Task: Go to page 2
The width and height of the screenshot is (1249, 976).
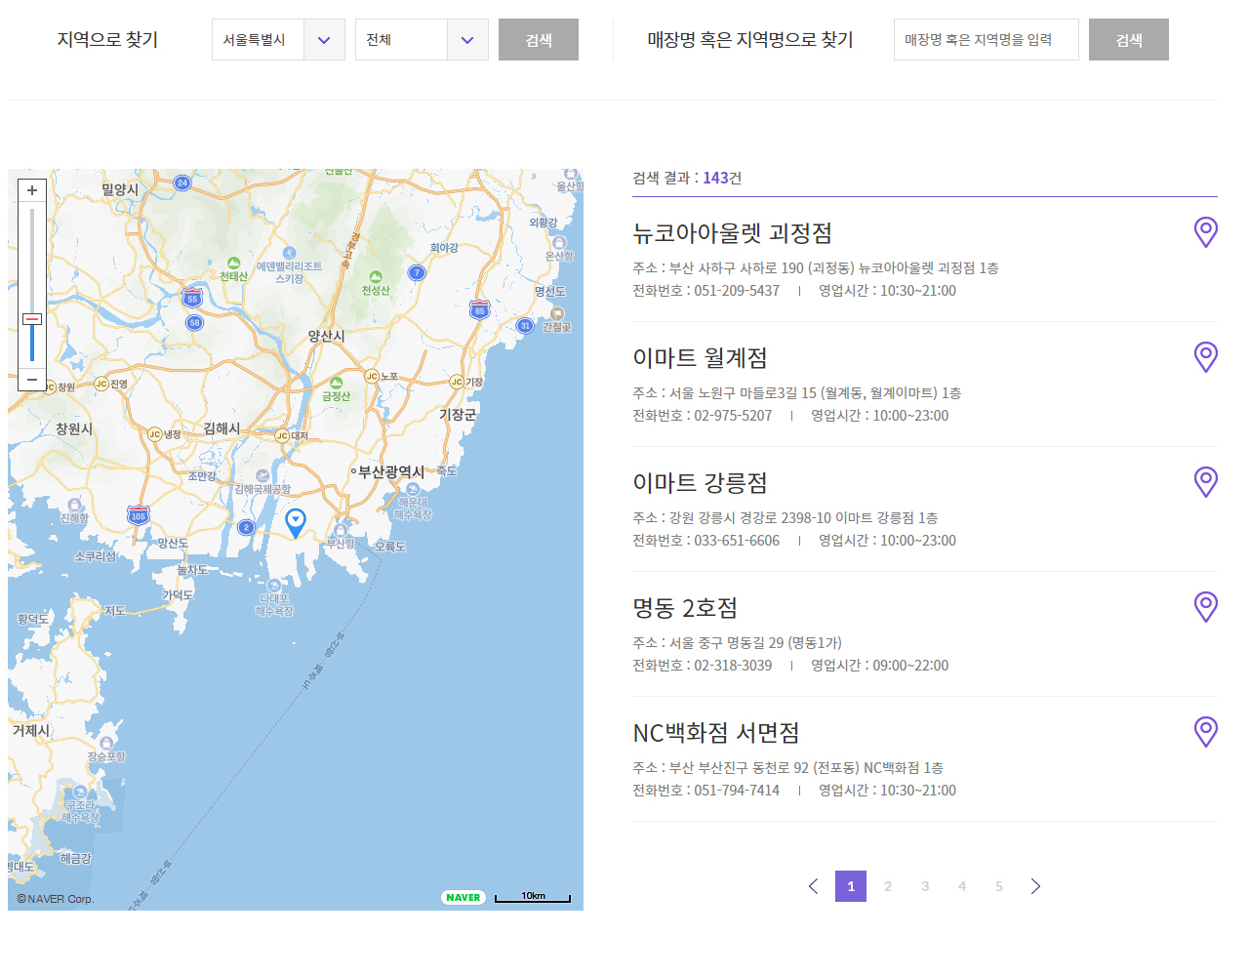Action: pos(888,886)
